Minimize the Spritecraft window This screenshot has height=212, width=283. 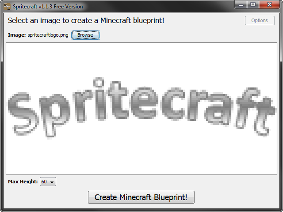[241, 5]
